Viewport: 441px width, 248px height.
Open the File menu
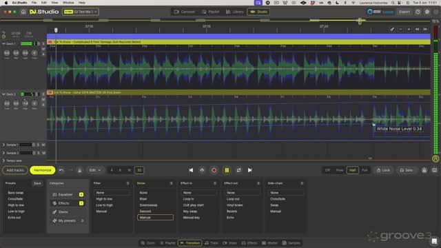point(34,3)
